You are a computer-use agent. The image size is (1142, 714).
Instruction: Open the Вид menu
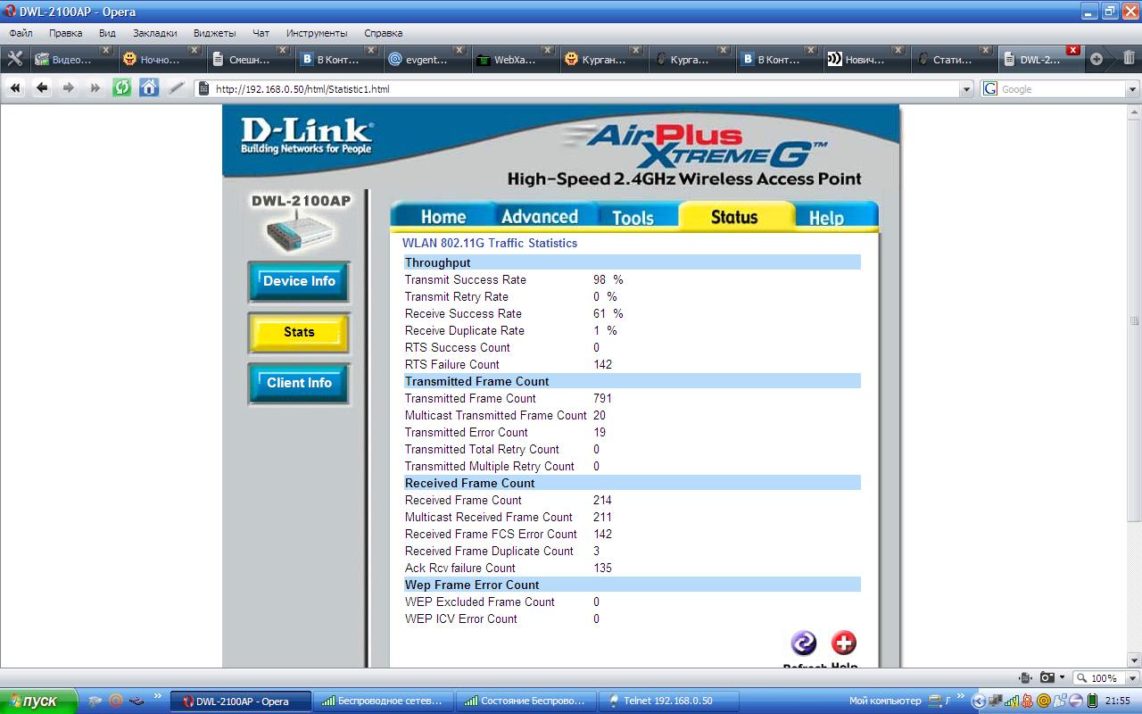point(107,33)
